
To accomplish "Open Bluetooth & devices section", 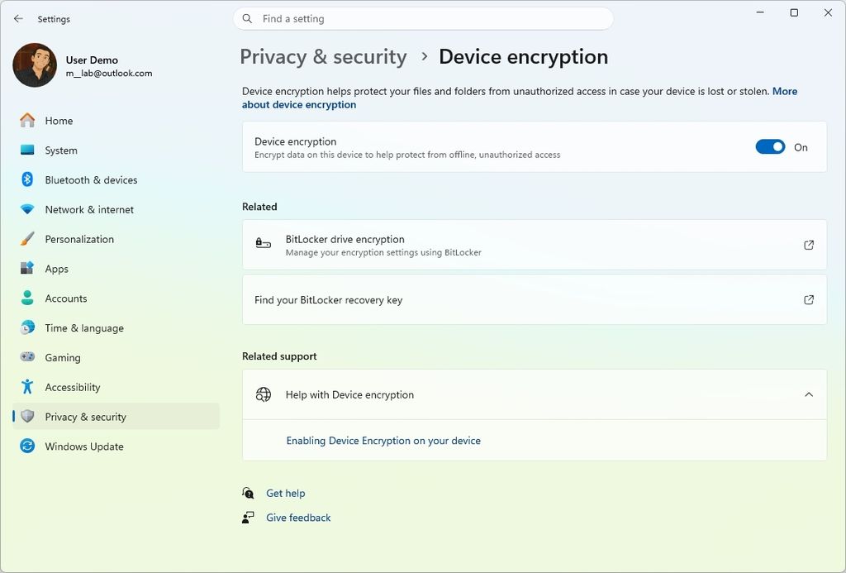I will 116,180.
